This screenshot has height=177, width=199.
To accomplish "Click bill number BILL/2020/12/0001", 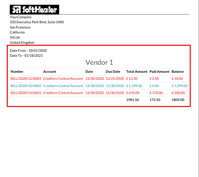I will pyautogui.click(x=26, y=93).
